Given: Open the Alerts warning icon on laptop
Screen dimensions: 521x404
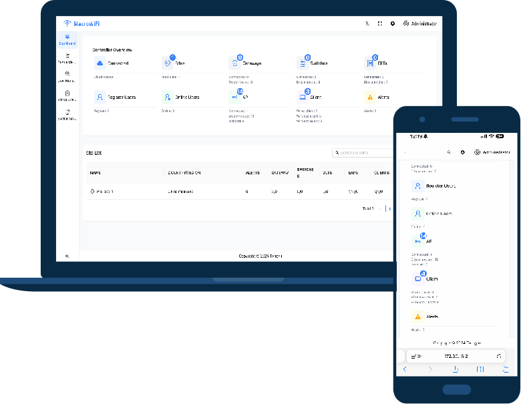Looking at the screenshot, I should (370, 97).
